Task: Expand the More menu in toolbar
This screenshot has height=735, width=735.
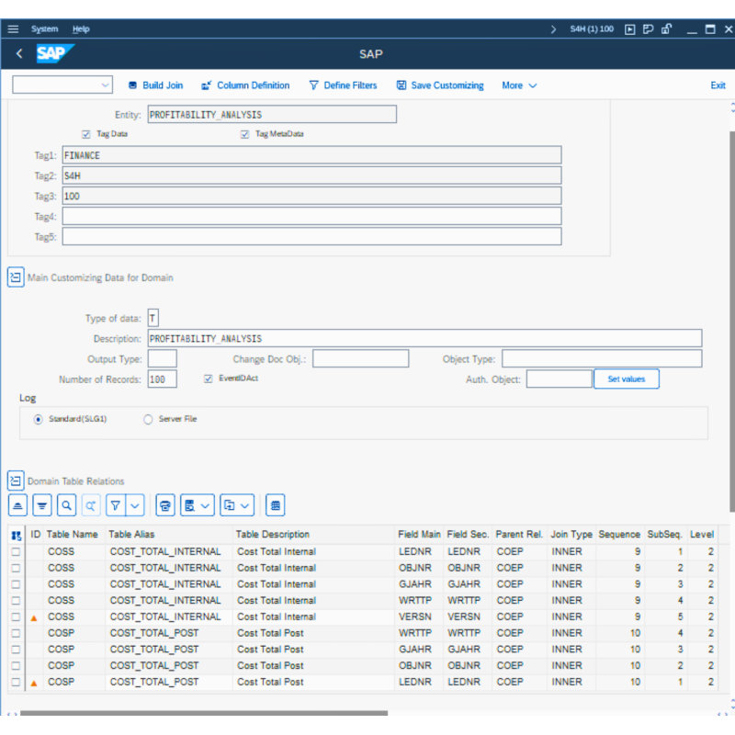Action: pyautogui.click(x=519, y=85)
